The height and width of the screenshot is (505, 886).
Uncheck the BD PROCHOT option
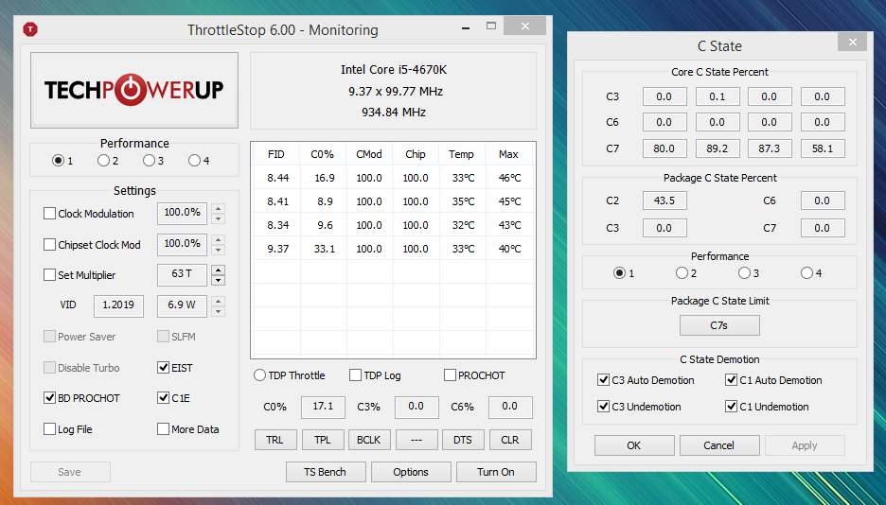tap(50, 398)
